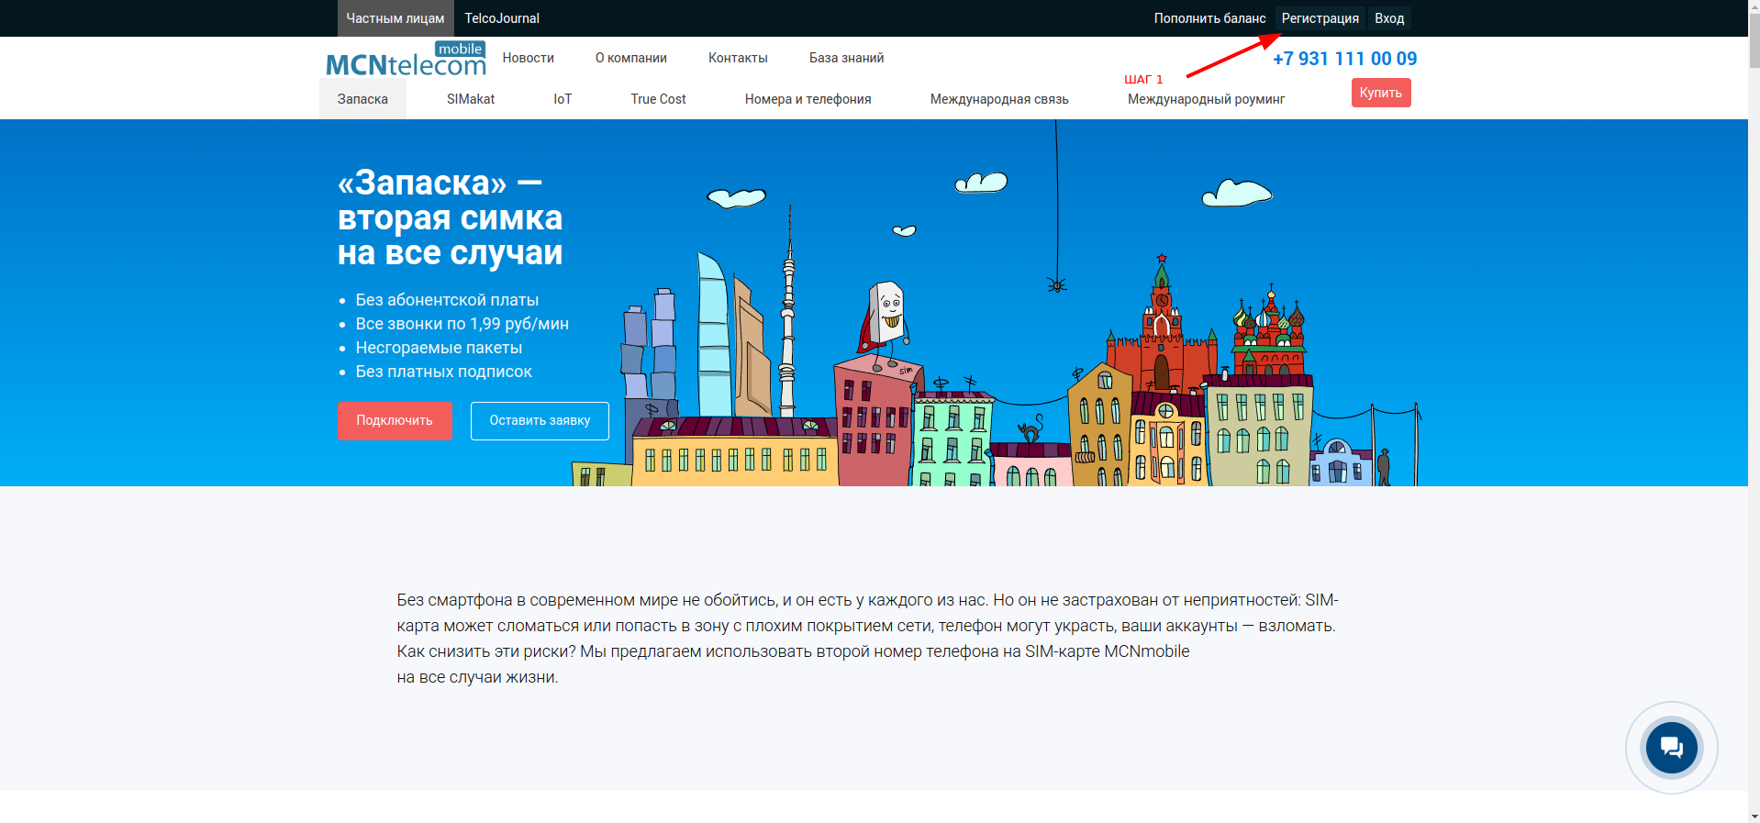1760x823 pixels.
Task: Open the Регистрация page
Action: [1320, 18]
